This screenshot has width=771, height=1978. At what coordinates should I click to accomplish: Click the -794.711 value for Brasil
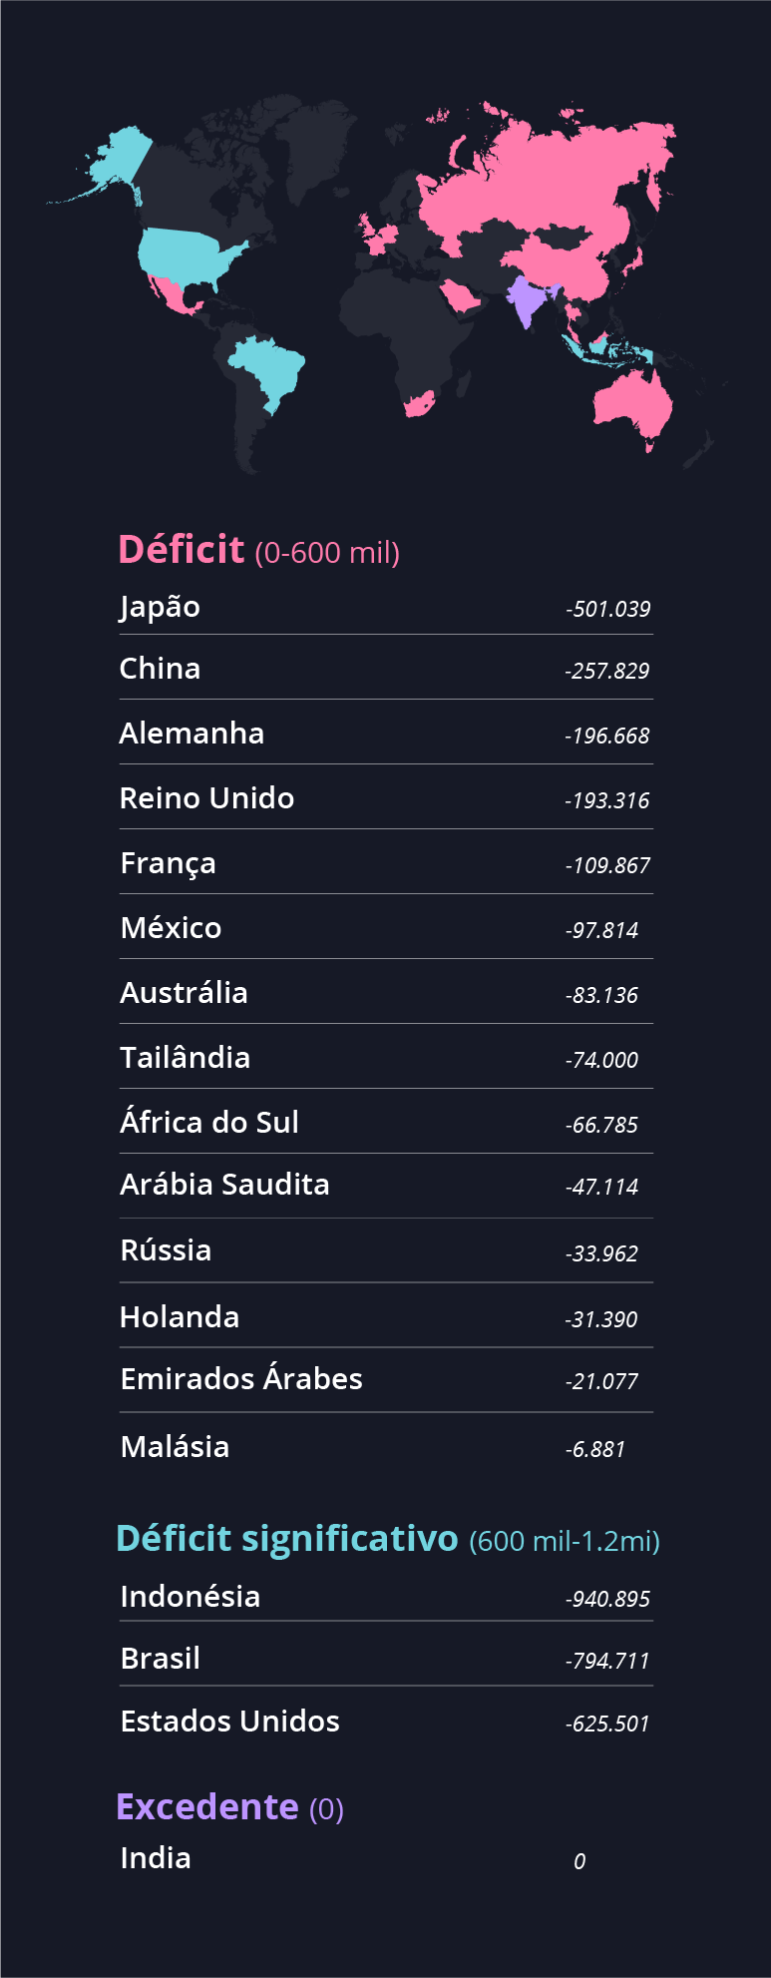click(x=607, y=1661)
